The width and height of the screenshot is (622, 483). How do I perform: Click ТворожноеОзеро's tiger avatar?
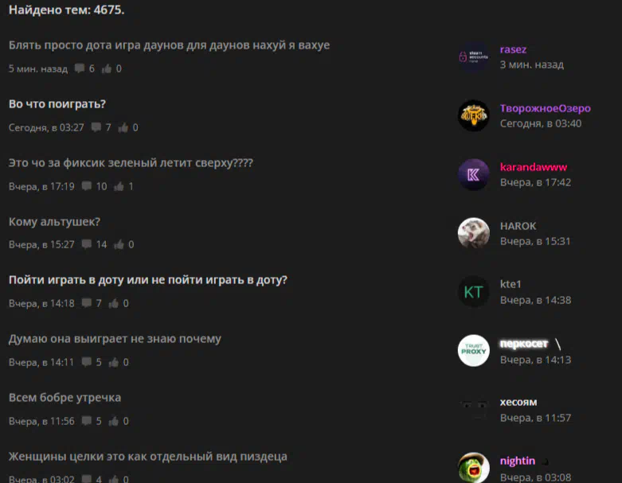pyautogui.click(x=473, y=115)
